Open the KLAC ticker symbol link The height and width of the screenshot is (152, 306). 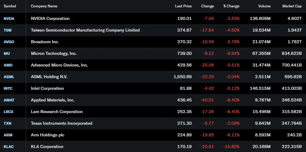point(9,146)
